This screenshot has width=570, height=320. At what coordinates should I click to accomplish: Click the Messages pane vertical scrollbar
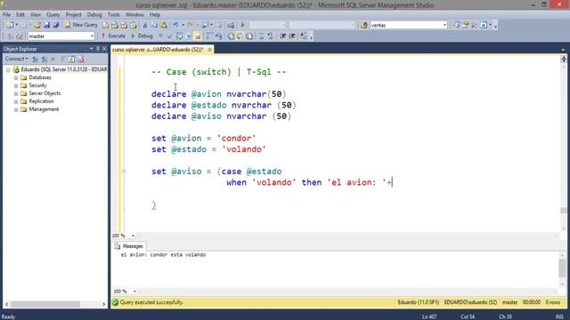562,268
